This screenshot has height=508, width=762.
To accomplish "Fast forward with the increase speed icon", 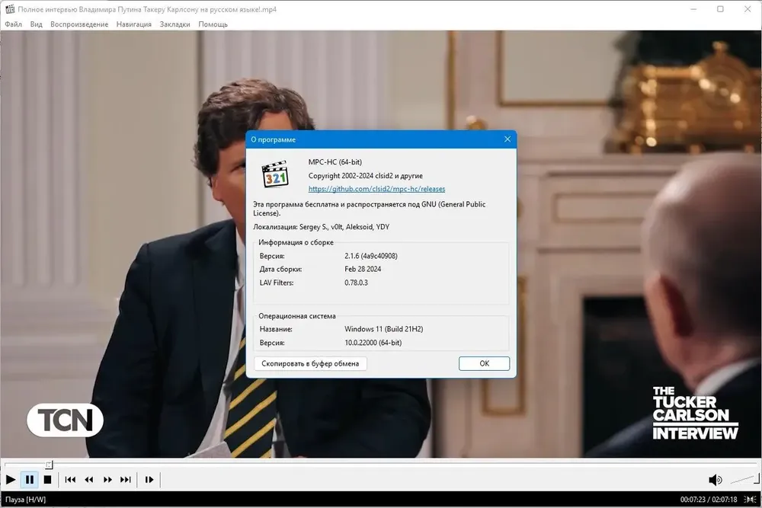I will pyautogui.click(x=107, y=480).
